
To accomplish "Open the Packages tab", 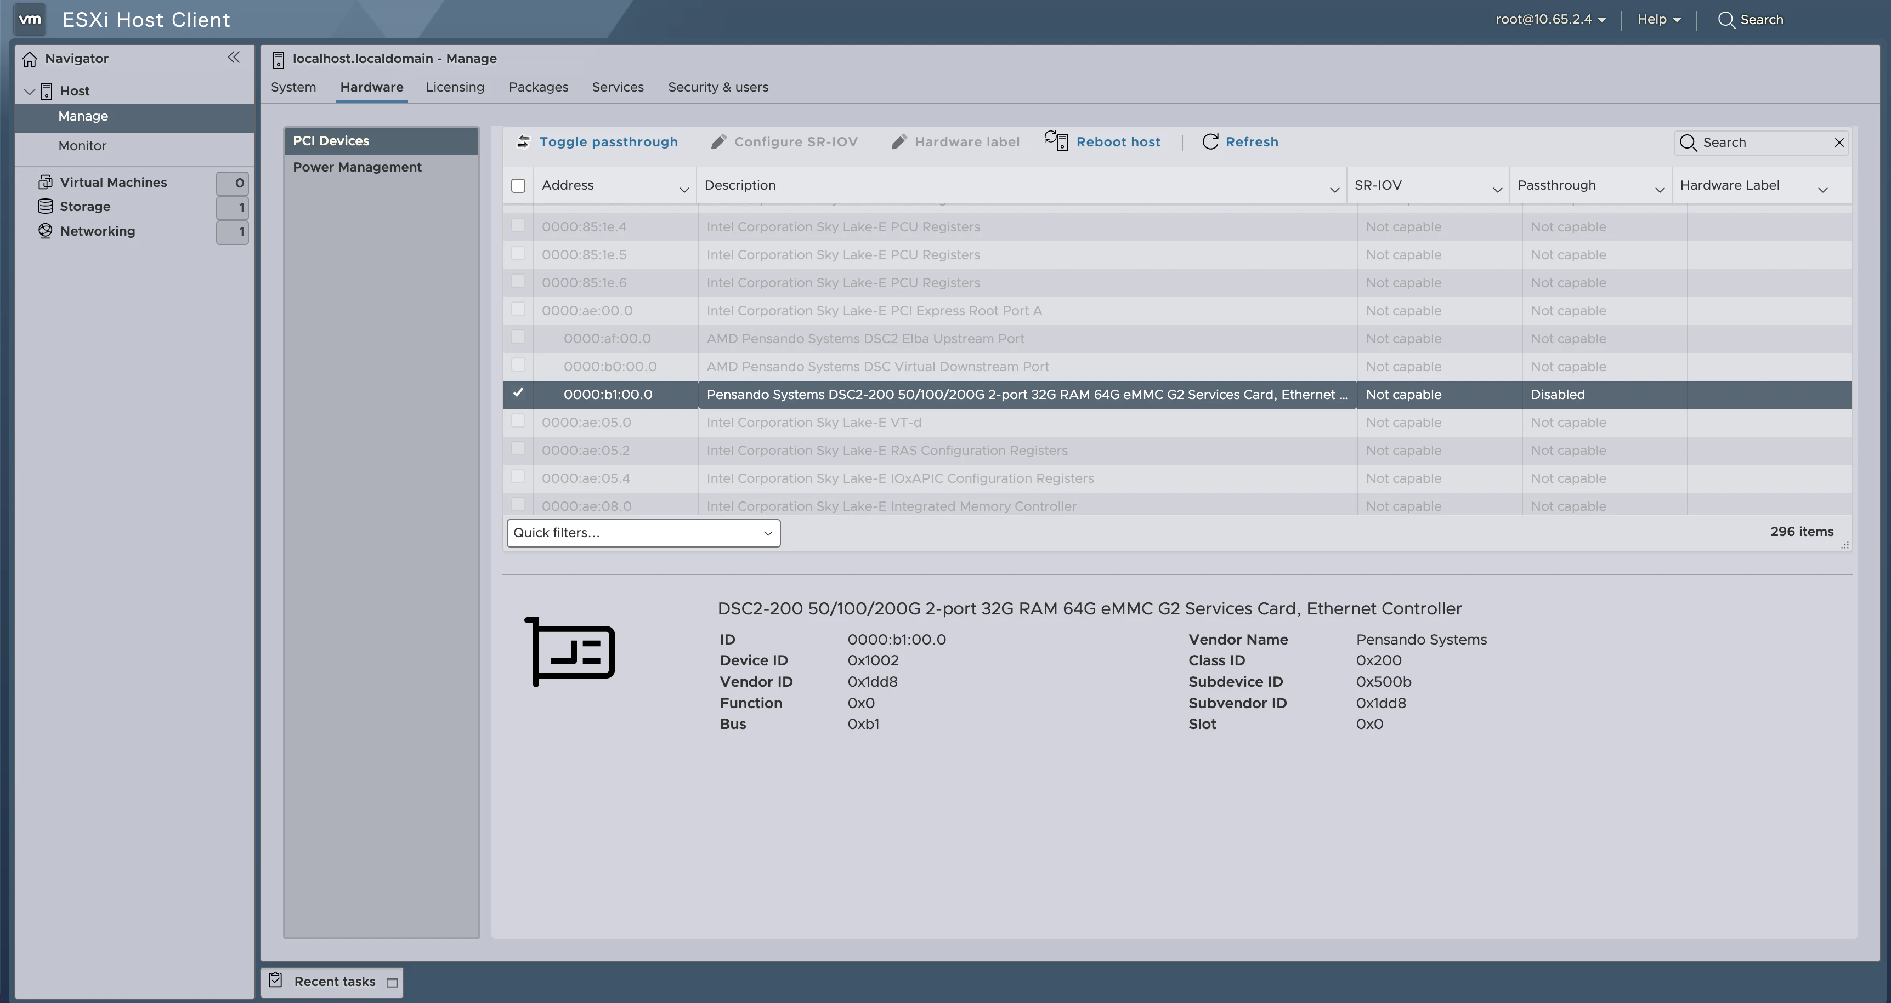I will click(538, 87).
